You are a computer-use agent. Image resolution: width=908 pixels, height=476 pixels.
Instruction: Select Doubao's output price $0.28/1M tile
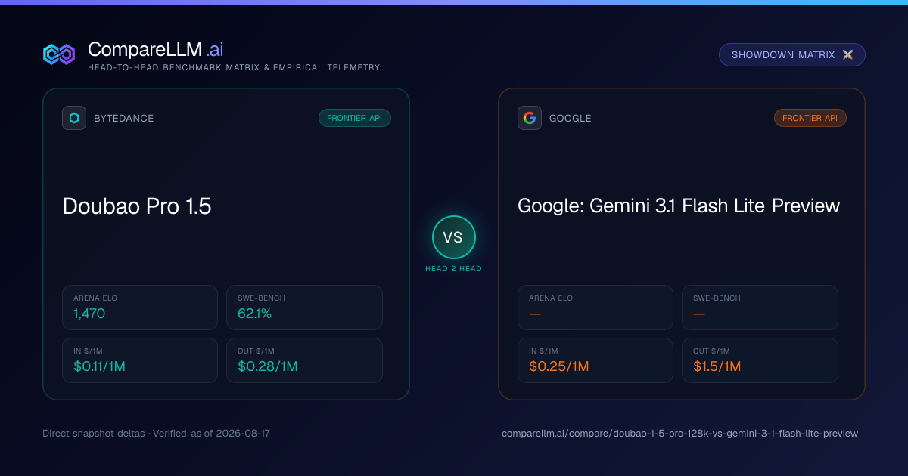click(304, 360)
